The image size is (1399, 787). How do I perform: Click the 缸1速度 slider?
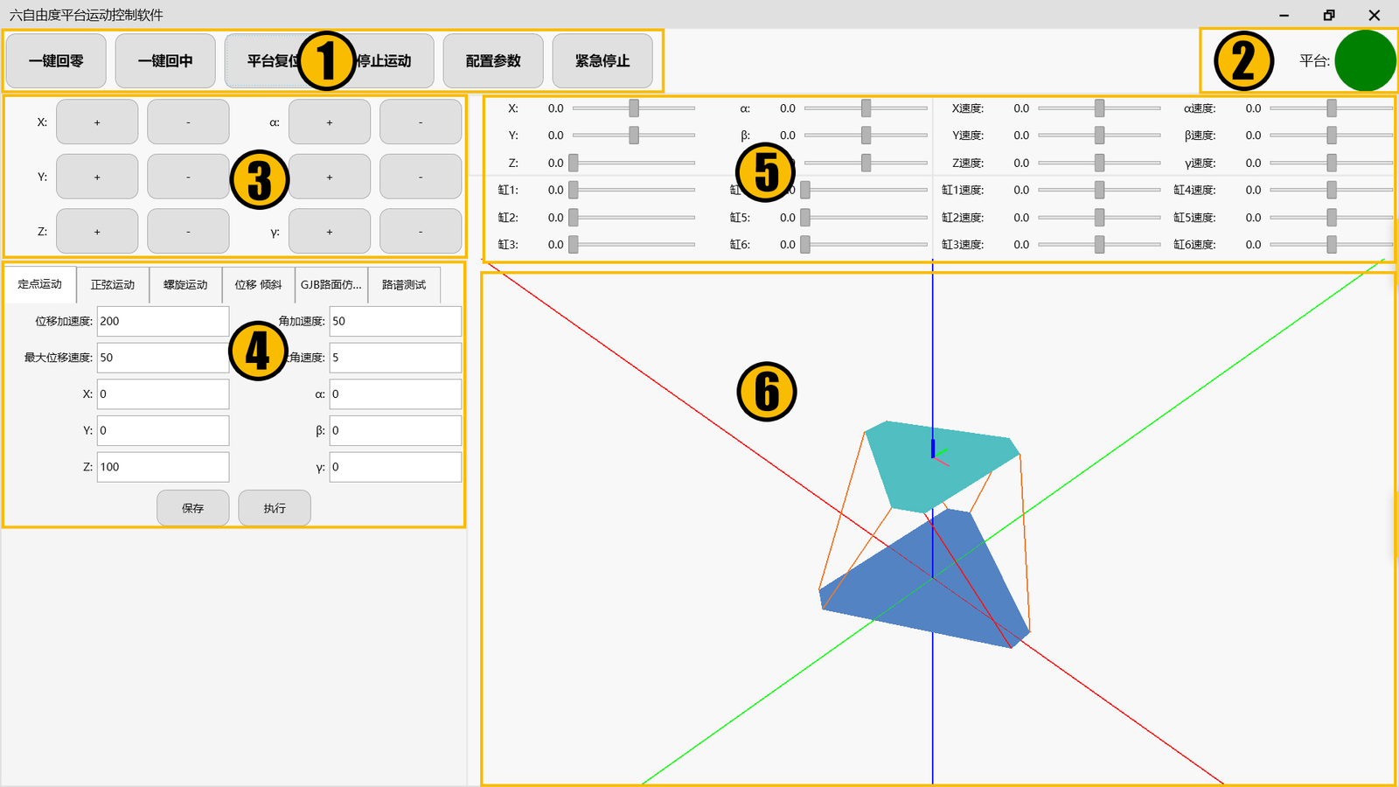[x=1099, y=190]
